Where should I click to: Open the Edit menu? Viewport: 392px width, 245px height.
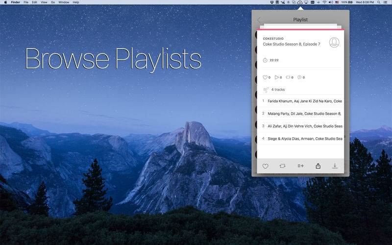tap(34, 2)
